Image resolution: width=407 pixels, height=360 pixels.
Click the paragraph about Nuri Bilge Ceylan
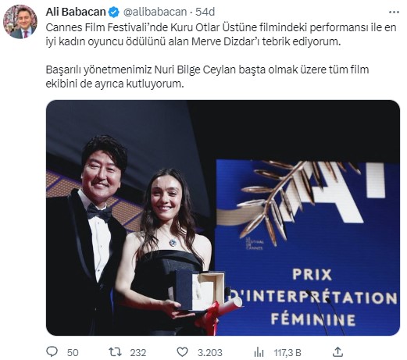click(x=207, y=77)
